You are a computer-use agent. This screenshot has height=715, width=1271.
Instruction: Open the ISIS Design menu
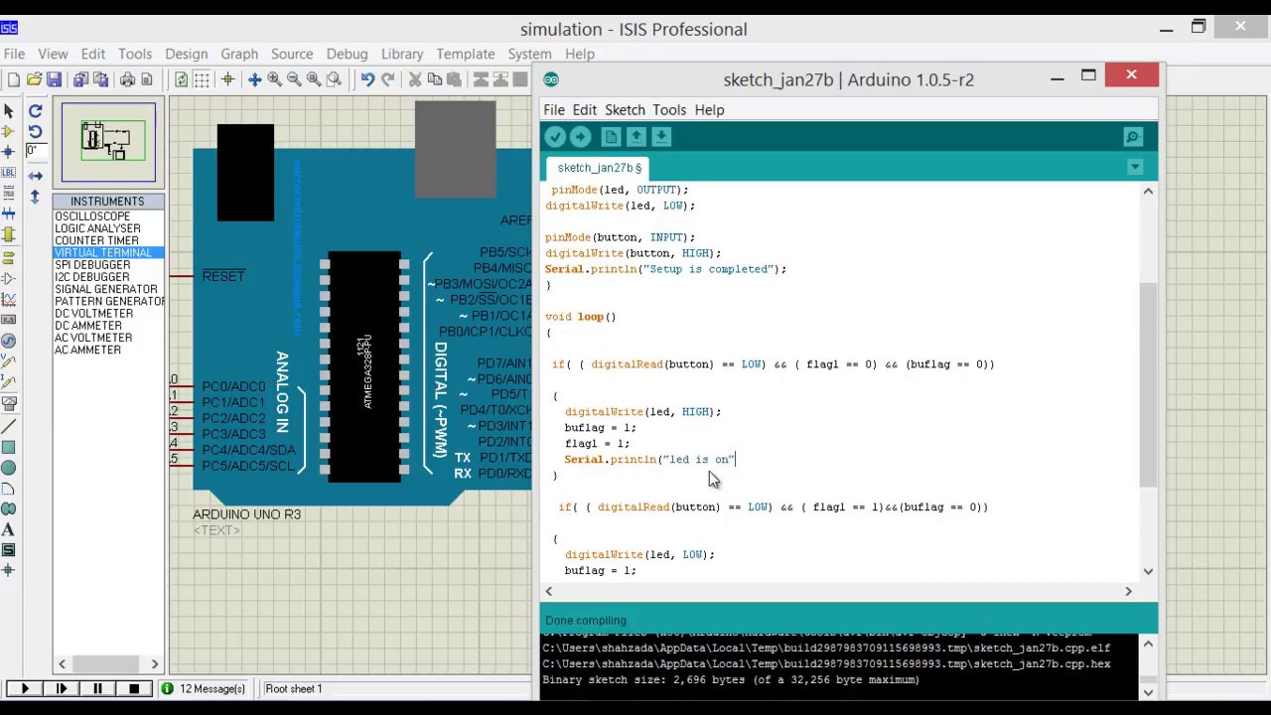coord(187,54)
